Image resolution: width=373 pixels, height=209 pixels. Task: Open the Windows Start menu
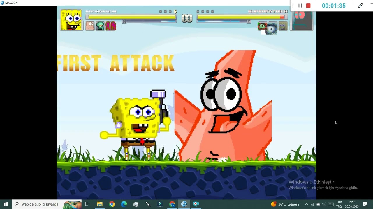[6, 204]
